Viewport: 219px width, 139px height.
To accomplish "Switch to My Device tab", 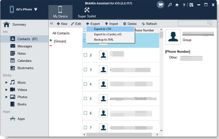I will pos(60,12).
